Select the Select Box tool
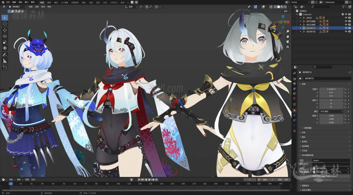353x195 pixels. click(x=5, y=18)
